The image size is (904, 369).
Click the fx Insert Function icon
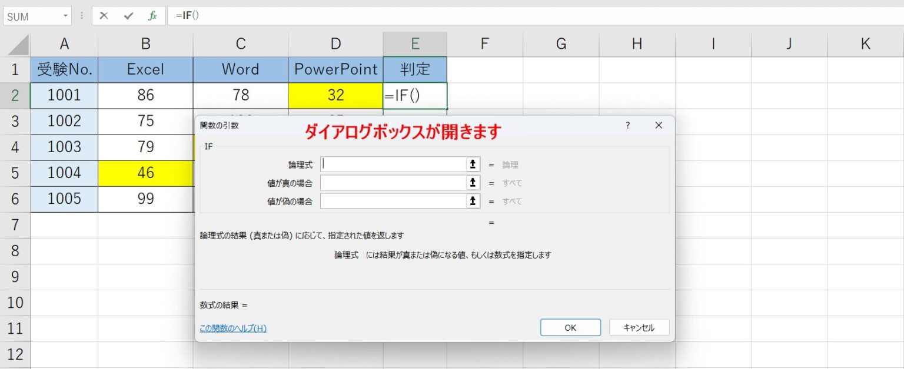(x=152, y=16)
